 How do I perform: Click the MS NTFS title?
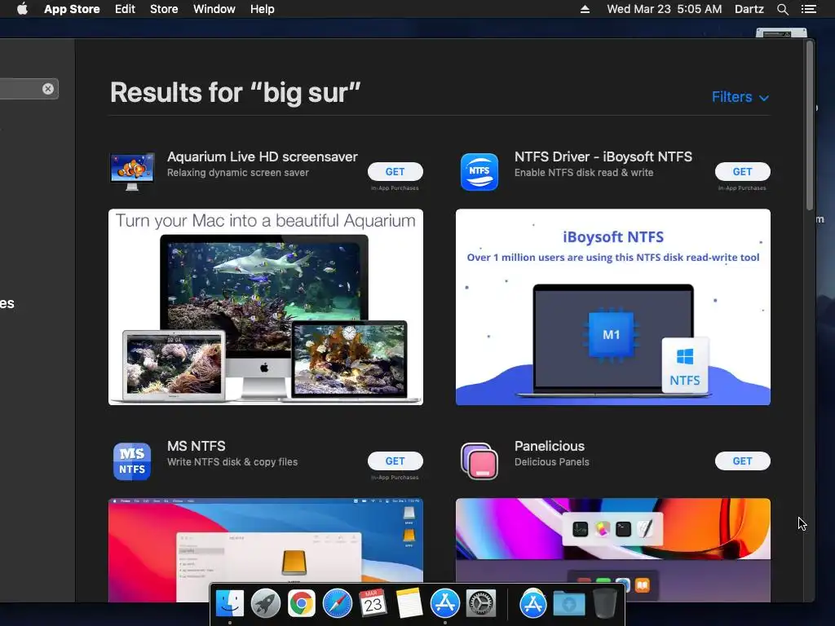click(196, 446)
